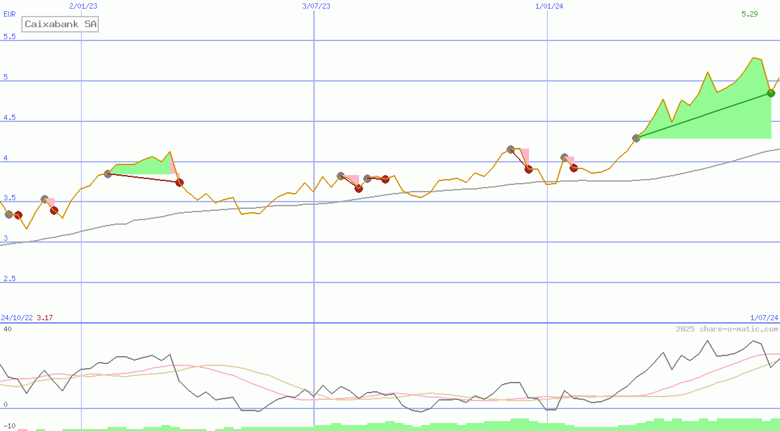Image resolution: width=780 pixels, height=431 pixels.
Task: Click the gray marker at the peak before 1/01/24
Action: click(510, 150)
